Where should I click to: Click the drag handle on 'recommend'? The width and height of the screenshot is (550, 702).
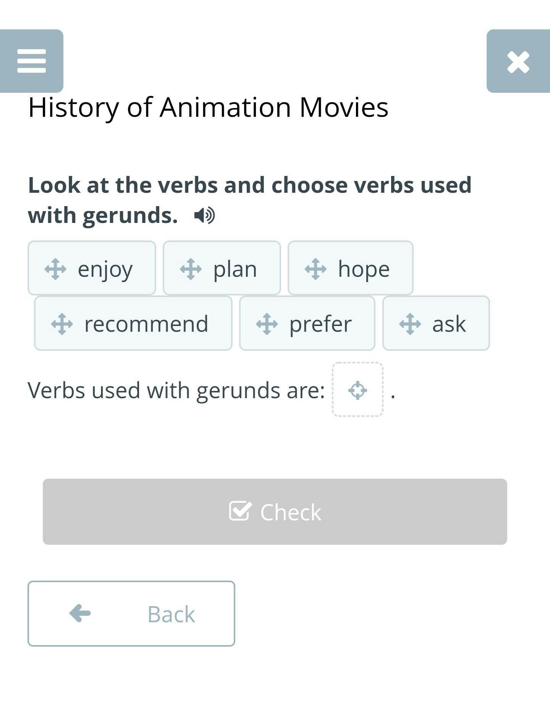(62, 324)
